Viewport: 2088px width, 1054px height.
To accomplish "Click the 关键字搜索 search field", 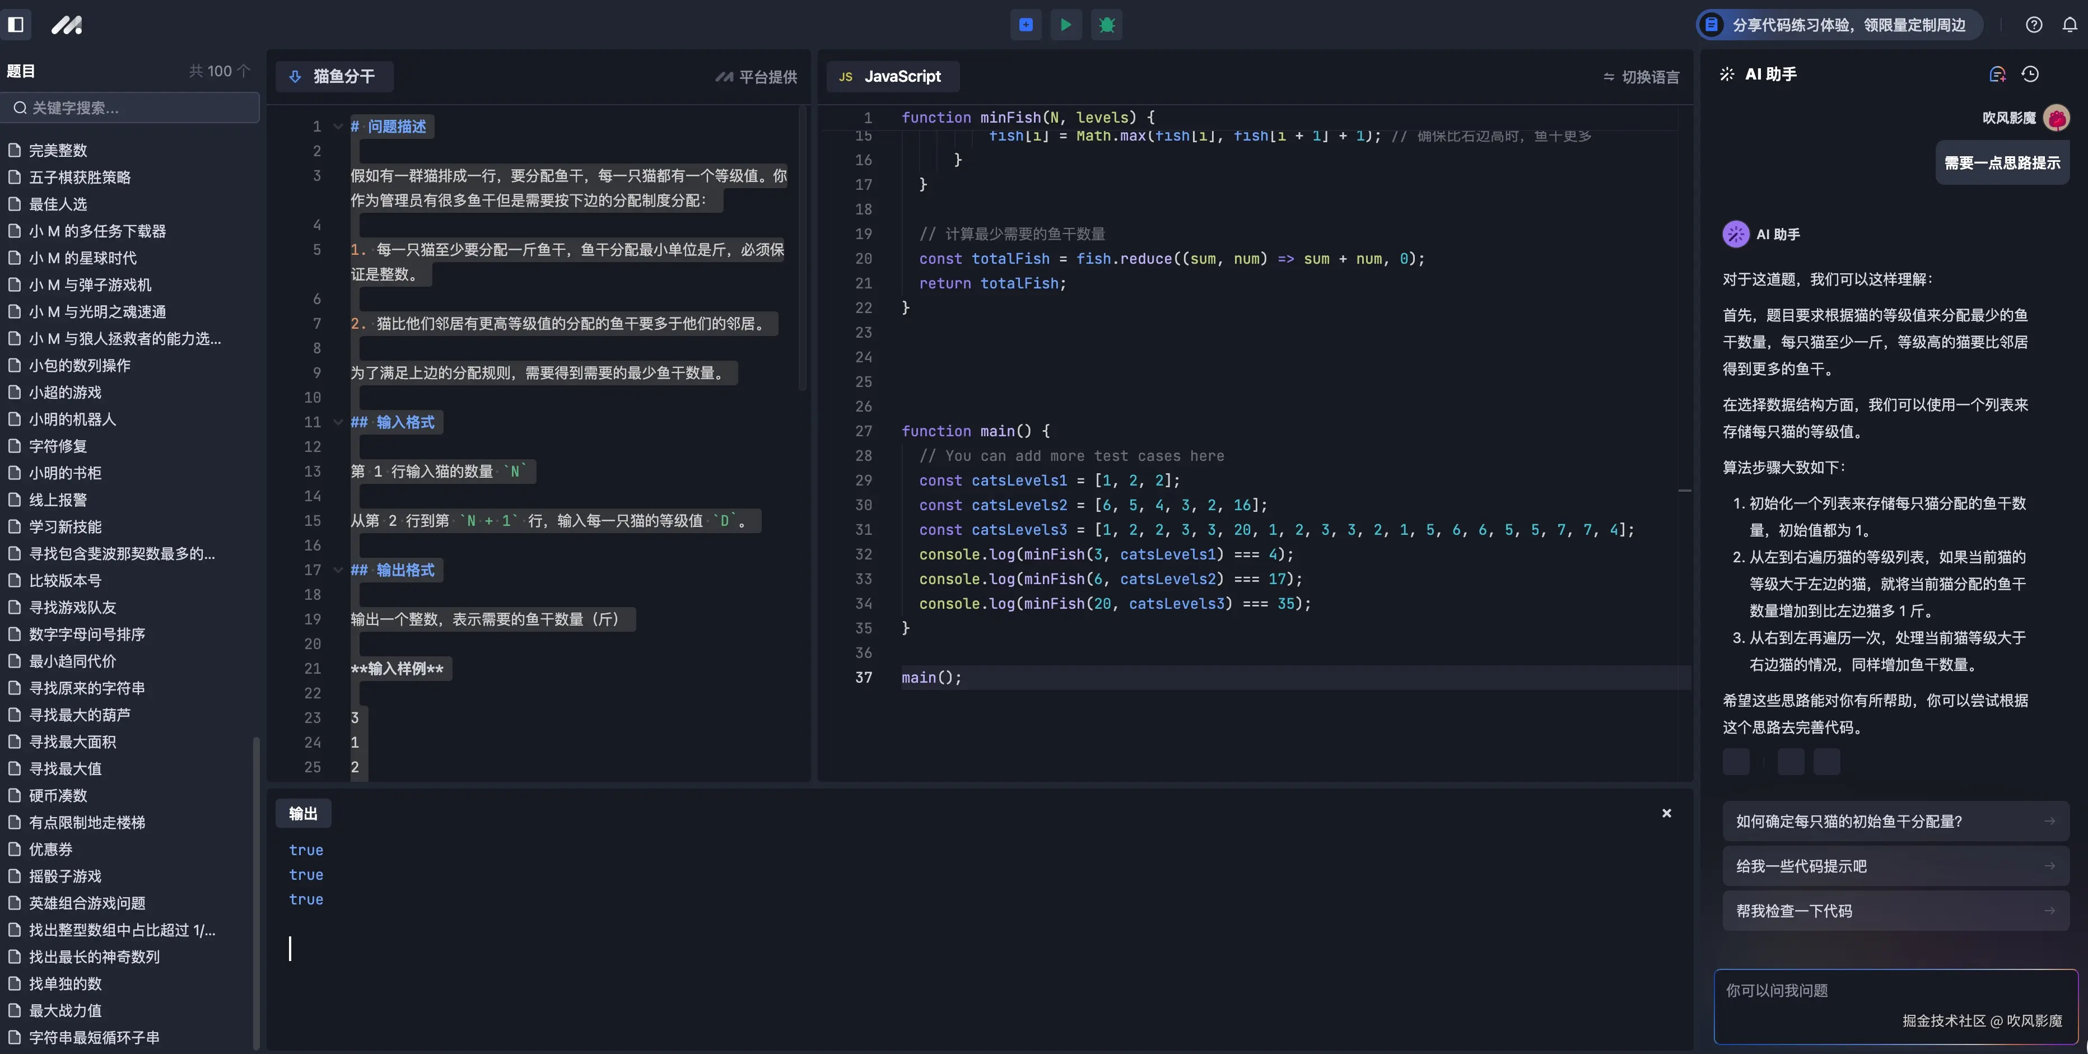I will pyautogui.click(x=130, y=108).
